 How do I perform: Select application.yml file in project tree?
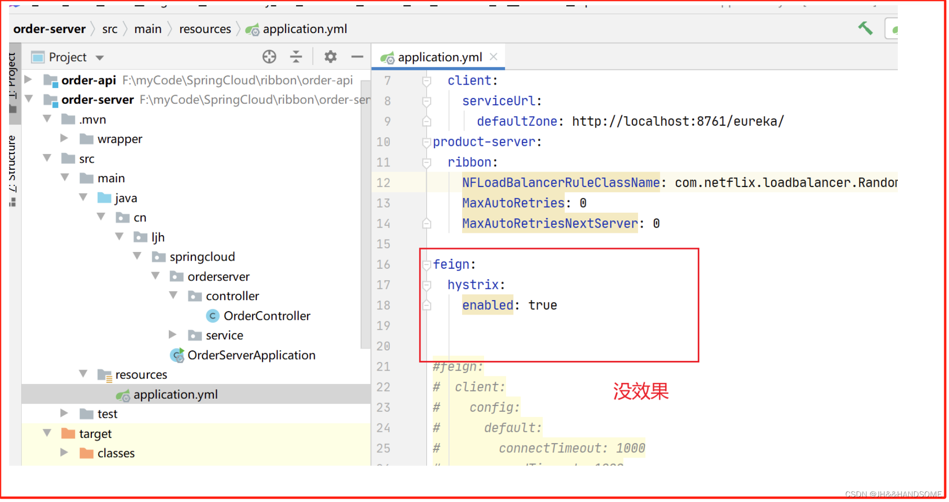(x=176, y=394)
